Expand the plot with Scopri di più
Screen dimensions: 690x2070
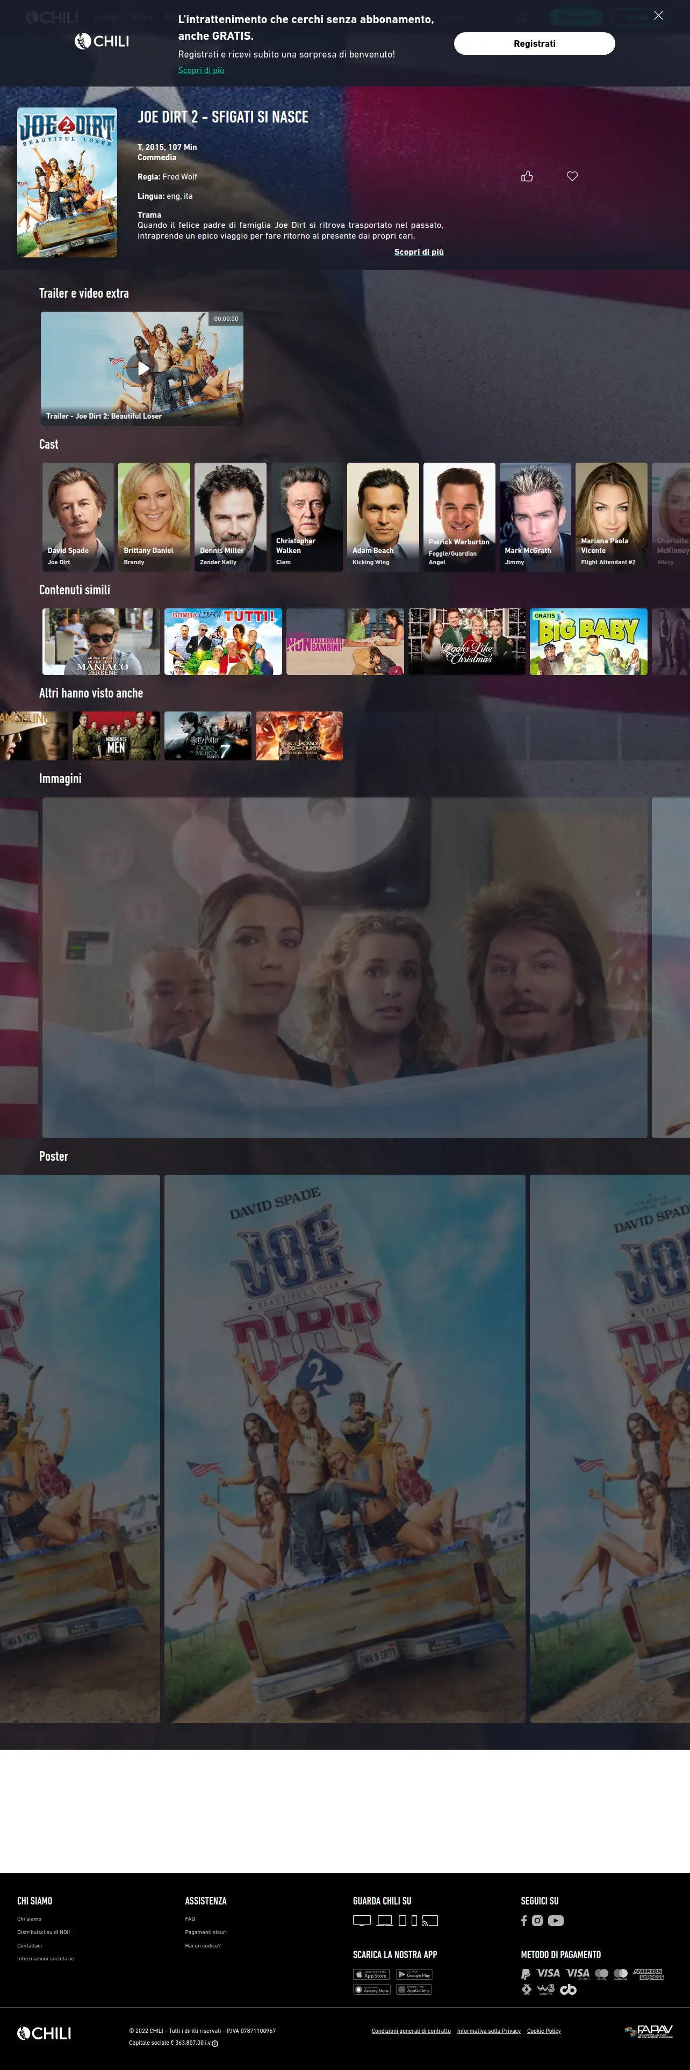pyautogui.click(x=419, y=251)
